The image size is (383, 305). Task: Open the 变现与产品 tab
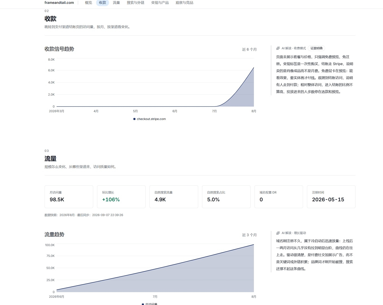(160, 3)
